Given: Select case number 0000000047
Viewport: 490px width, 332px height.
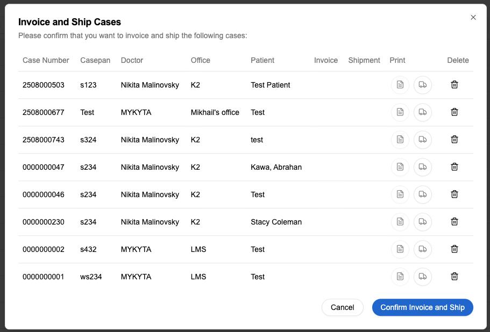Looking at the screenshot, I should 44,167.
